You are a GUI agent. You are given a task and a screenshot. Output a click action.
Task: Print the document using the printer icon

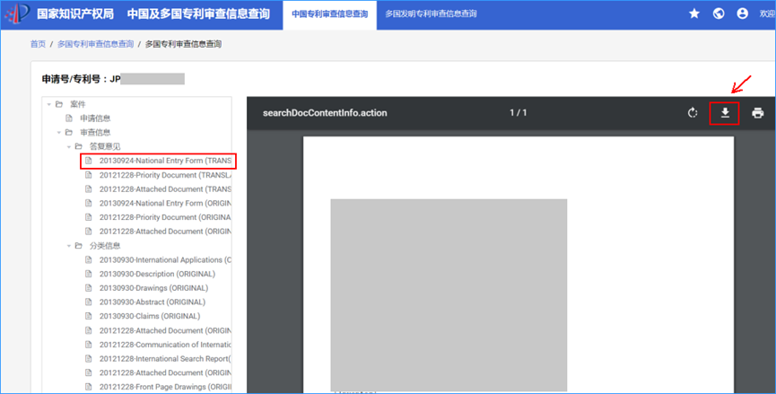(x=758, y=113)
